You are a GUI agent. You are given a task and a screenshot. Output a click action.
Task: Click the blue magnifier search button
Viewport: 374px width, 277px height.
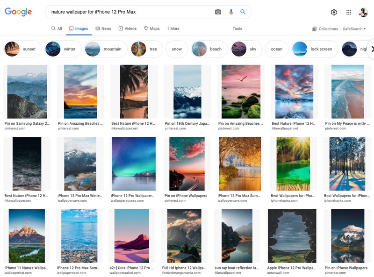(x=243, y=12)
